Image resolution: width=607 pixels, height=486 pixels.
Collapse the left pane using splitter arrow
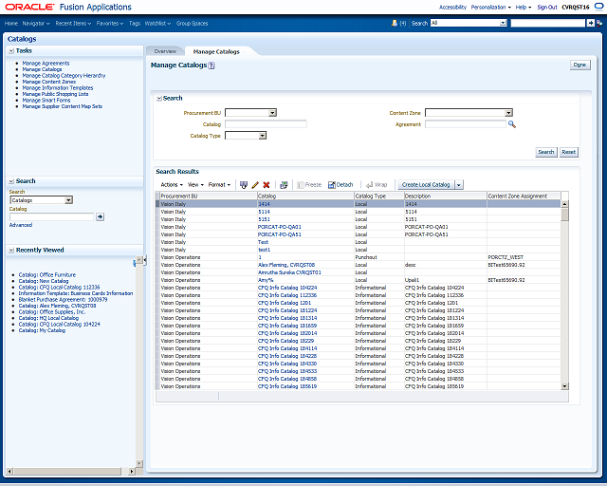[144, 260]
